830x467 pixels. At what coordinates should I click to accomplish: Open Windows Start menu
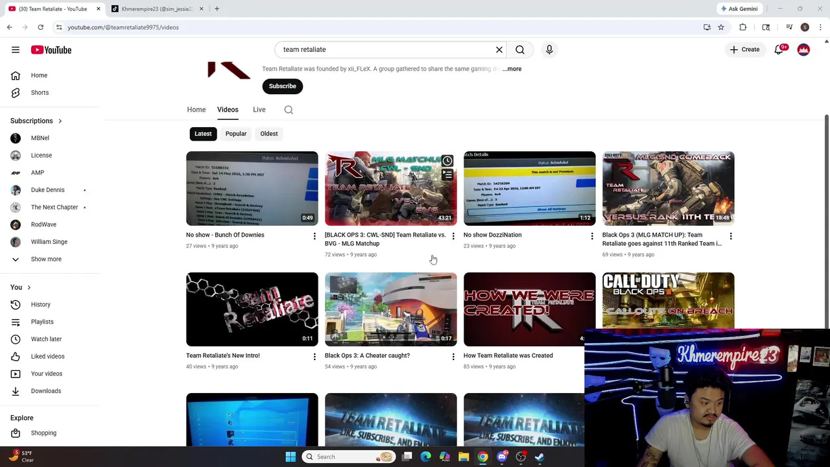click(290, 457)
